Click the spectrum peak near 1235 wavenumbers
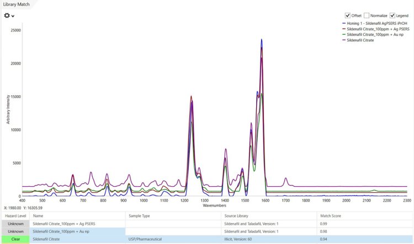The width and height of the screenshot is (414, 244). pyautogui.click(x=191, y=97)
